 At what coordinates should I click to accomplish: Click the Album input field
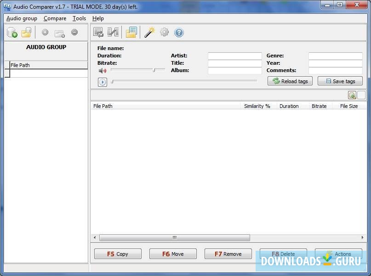pos(235,70)
